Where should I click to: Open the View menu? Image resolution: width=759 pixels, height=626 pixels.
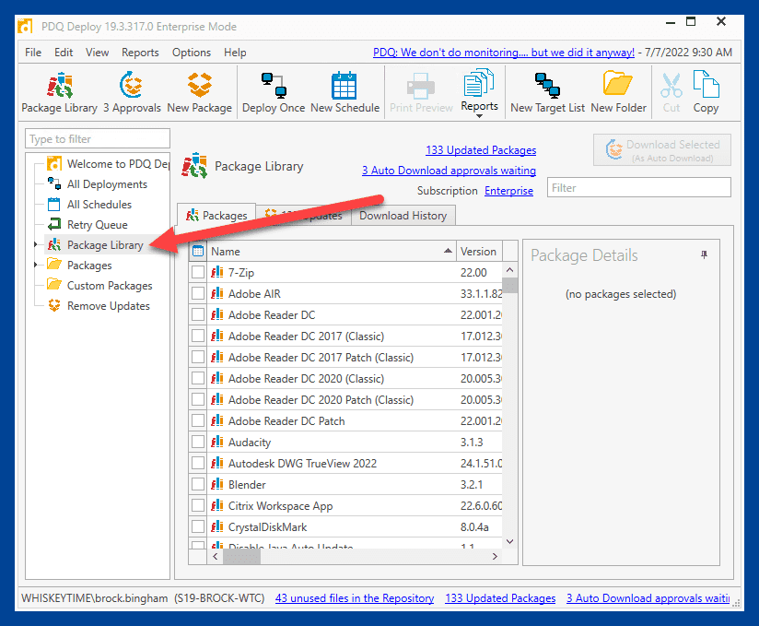(x=97, y=53)
